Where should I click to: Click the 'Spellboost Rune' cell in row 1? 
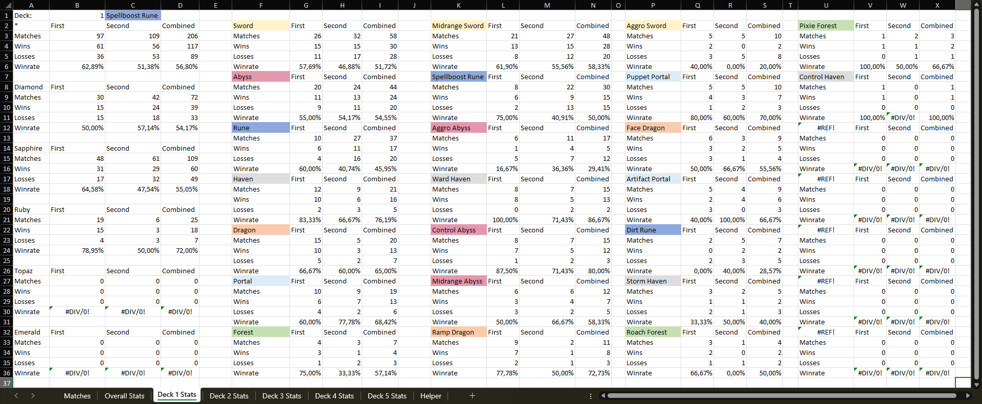[x=133, y=15]
